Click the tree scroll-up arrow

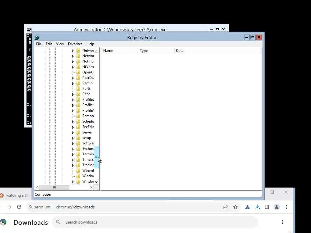[96, 51]
